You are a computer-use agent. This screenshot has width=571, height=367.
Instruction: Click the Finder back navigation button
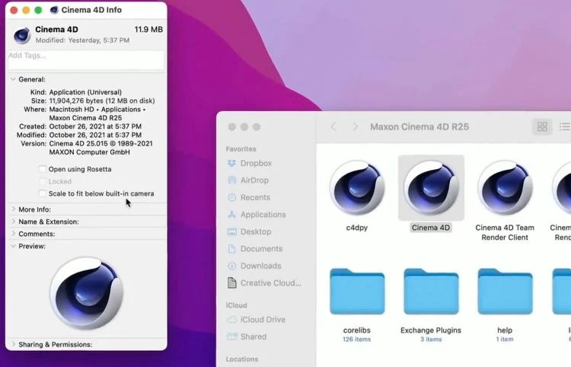click(333, 126)
